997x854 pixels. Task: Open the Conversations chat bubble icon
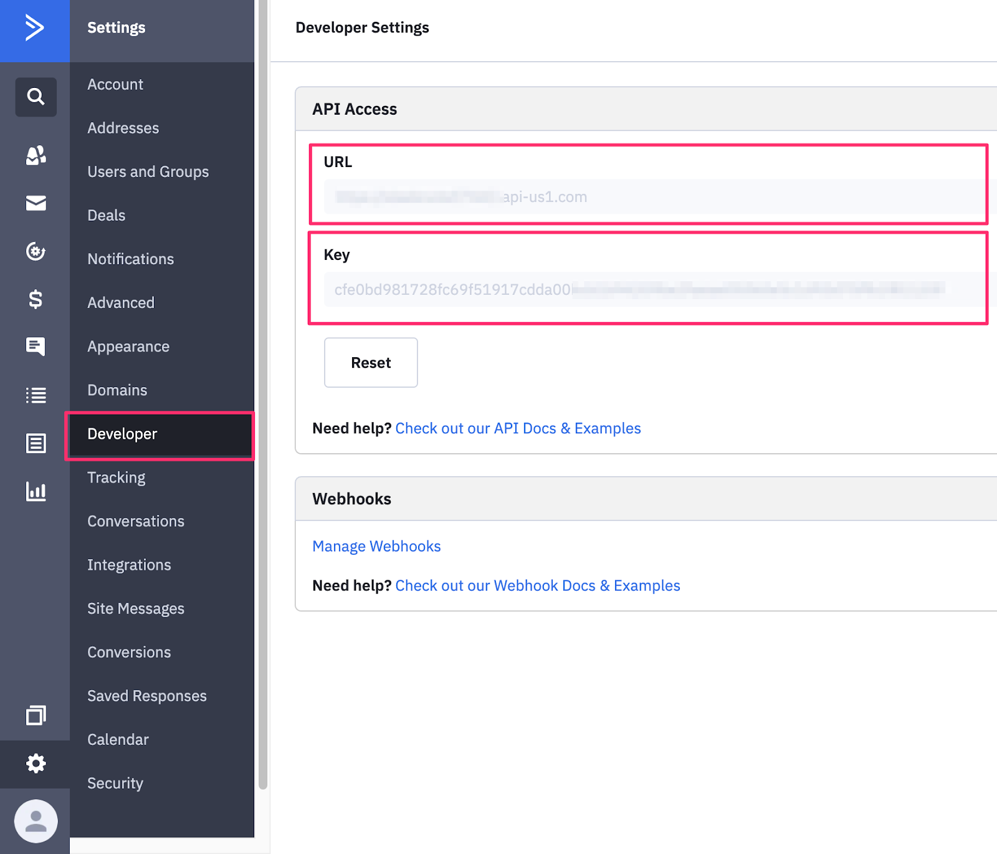click(x=36, y=347)
